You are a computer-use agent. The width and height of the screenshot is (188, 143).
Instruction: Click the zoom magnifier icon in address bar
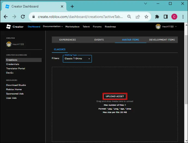[x=129, y=17]
